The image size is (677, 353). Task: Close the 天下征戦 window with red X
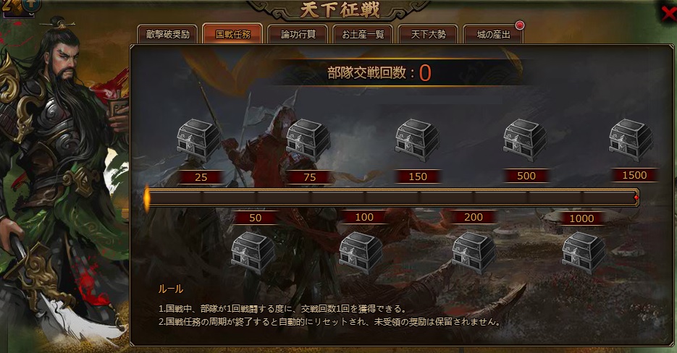click(x=668, y=13)
